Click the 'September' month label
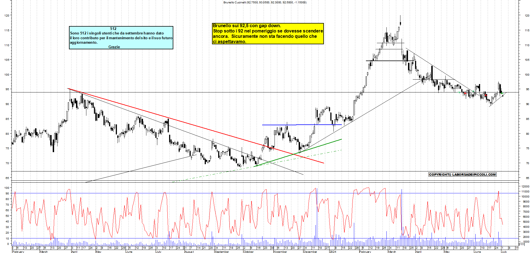This screenshot has width=530, height=253. click(x=222, y=252)
